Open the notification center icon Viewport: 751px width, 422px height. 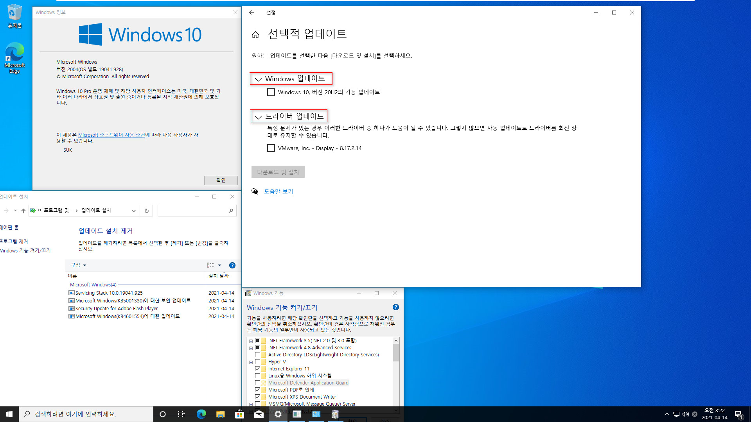coord(738,414)
